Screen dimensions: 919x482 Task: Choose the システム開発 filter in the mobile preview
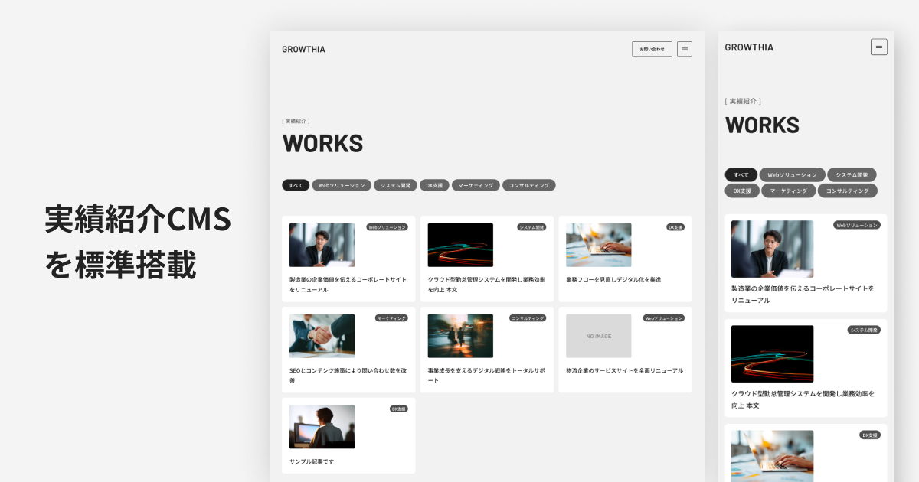tap(852, 174)
